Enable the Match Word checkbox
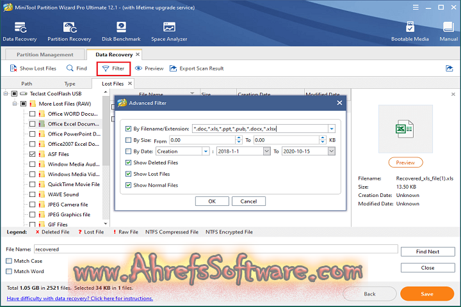This screenshot has height=307, width=461. tap(9, 271)
